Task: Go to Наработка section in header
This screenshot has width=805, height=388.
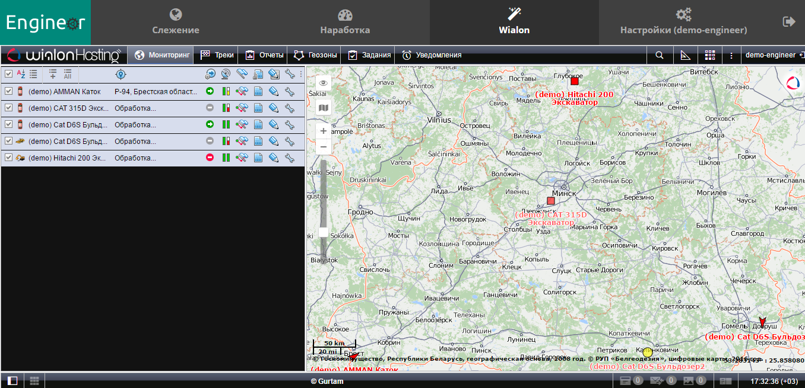Action: pyautogui.click(x=345, y=22)
